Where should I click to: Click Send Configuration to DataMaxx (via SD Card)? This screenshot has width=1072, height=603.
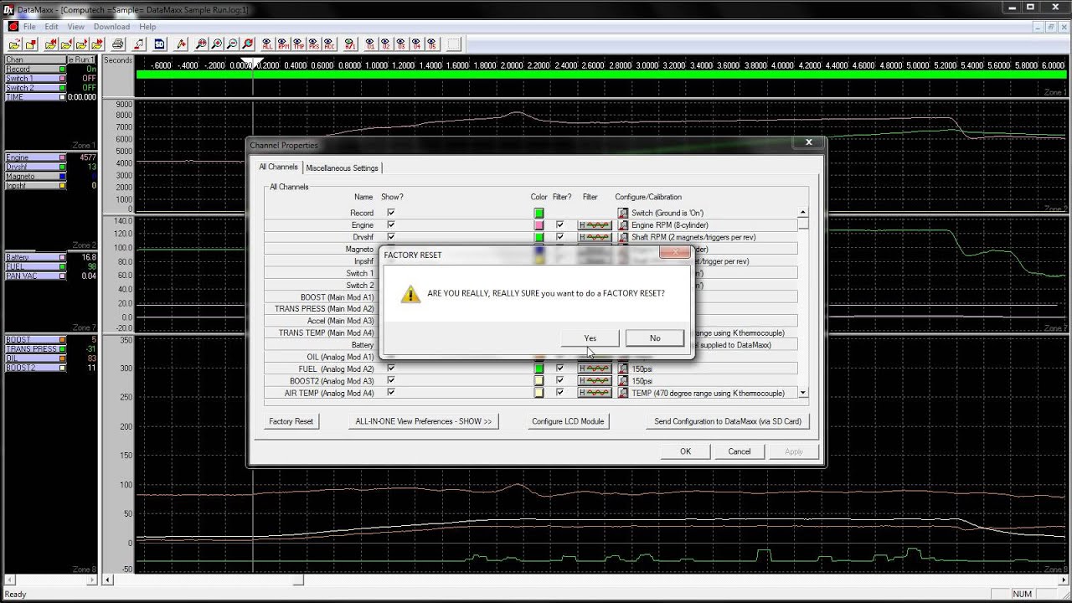coord(728,421)
